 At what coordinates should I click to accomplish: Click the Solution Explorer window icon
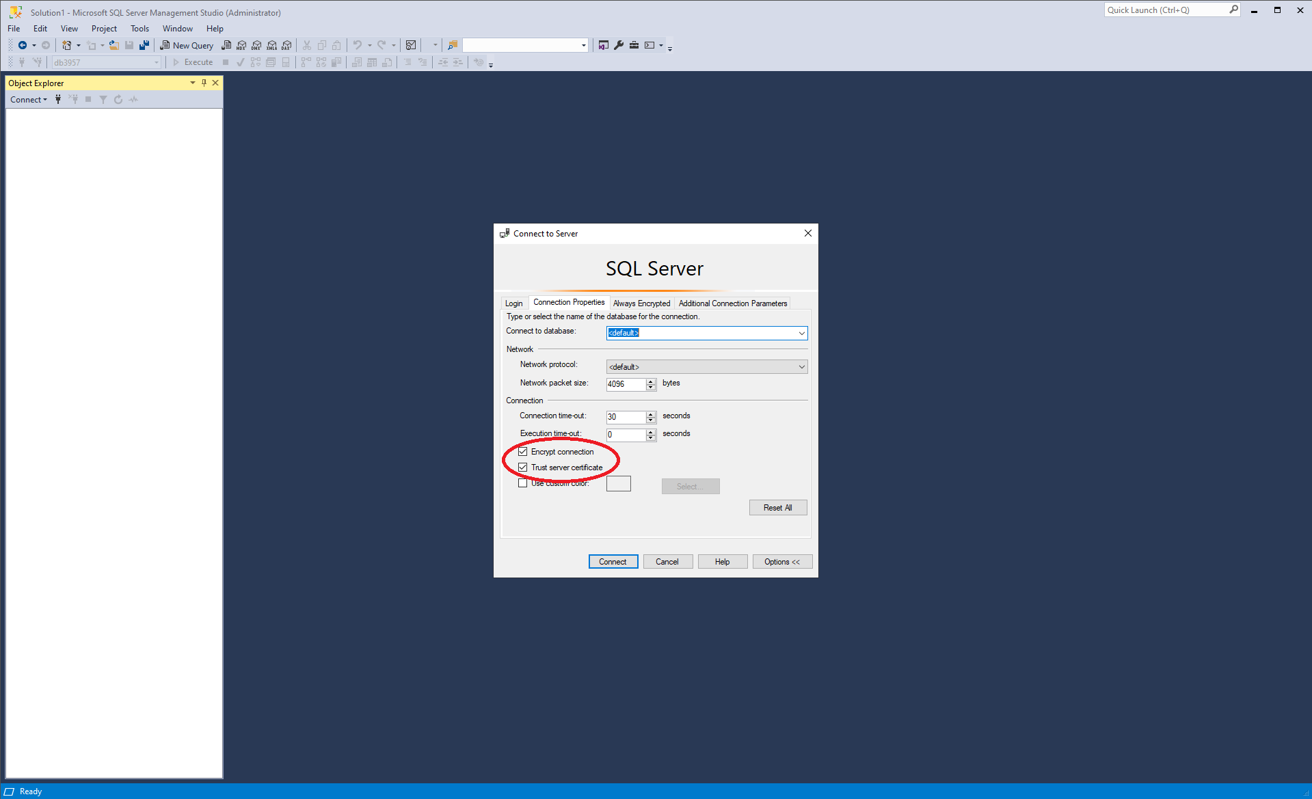tap(604, 45)
